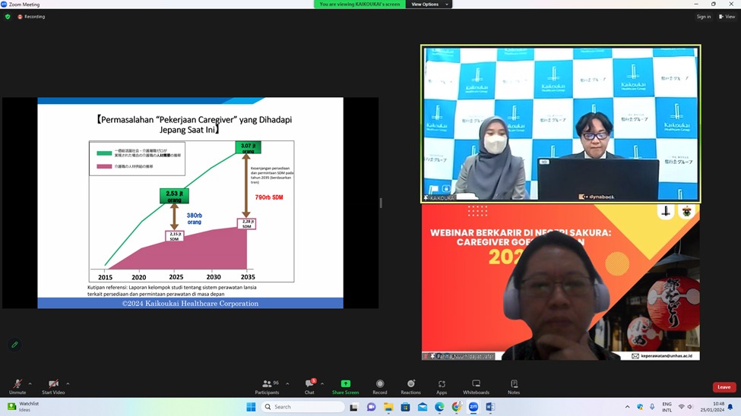Unmute the microphone
The height and width of the screenshot is (416, 741).
tap(17, 385)
